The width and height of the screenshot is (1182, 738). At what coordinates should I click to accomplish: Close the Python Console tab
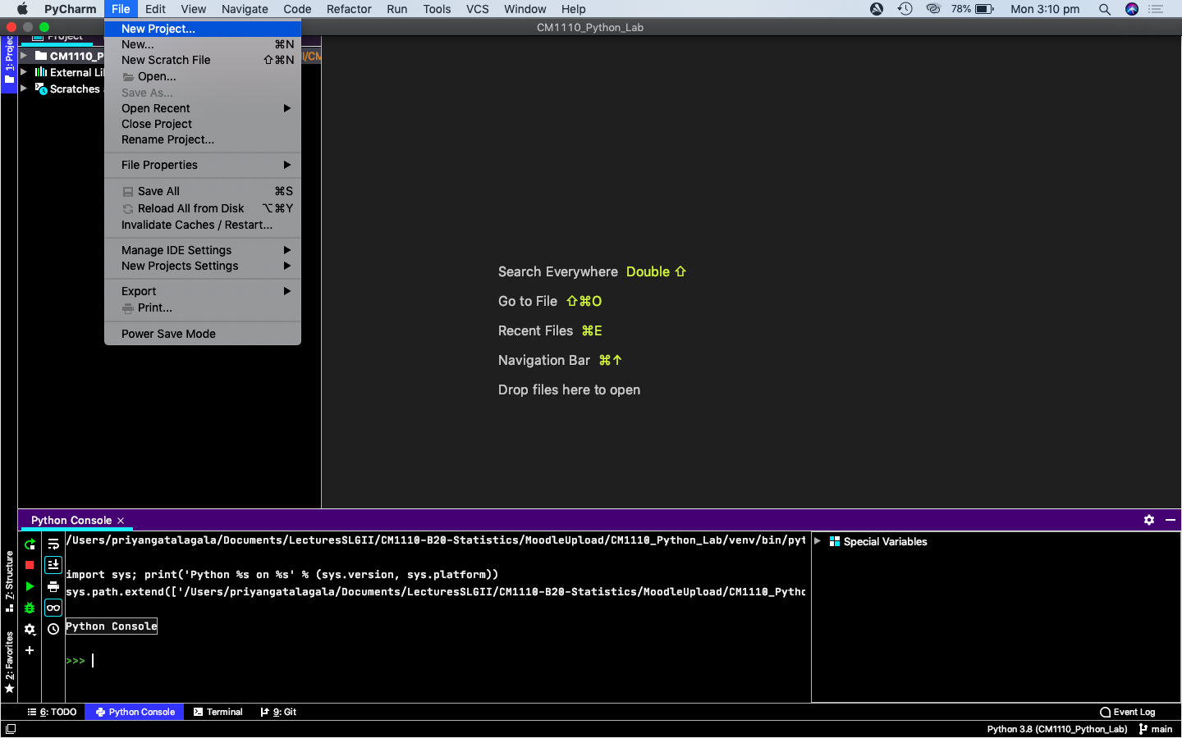(x=121, y=521)
